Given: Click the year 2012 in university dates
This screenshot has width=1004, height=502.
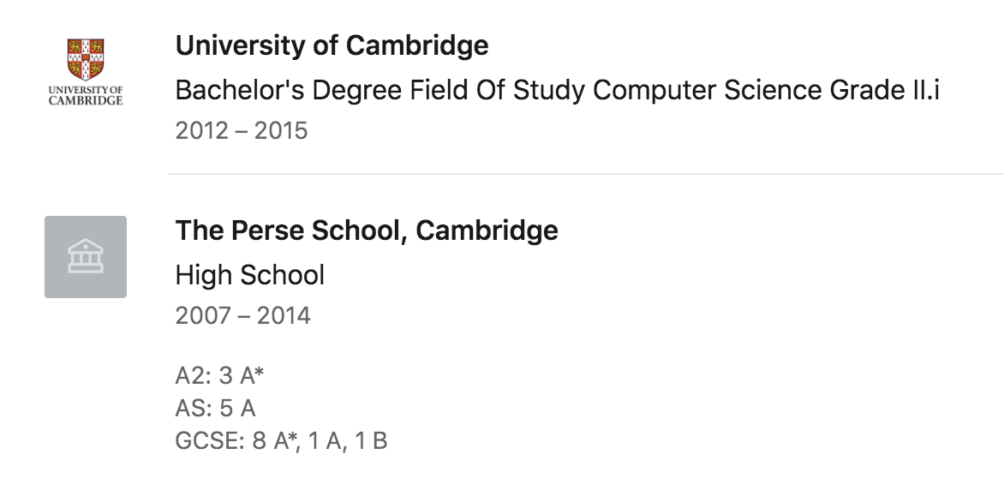Looking at the screenshot, I should click(202, 131).
